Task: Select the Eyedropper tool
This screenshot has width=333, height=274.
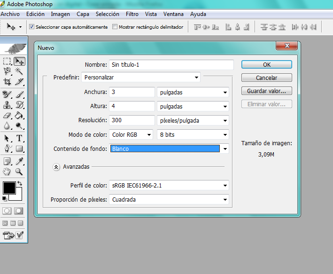Action: tap(19, 161)
